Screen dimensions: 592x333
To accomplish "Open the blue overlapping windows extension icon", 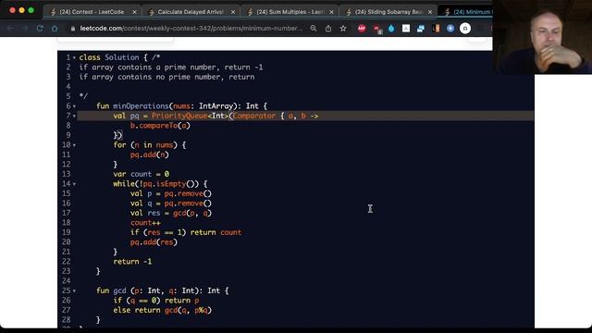I will pyautogui.click(x=421, y=29).
